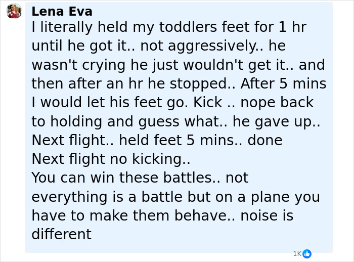Click the first "Next flight" line
The height and width of the screenshot is (262, 354).
point(157,140)
